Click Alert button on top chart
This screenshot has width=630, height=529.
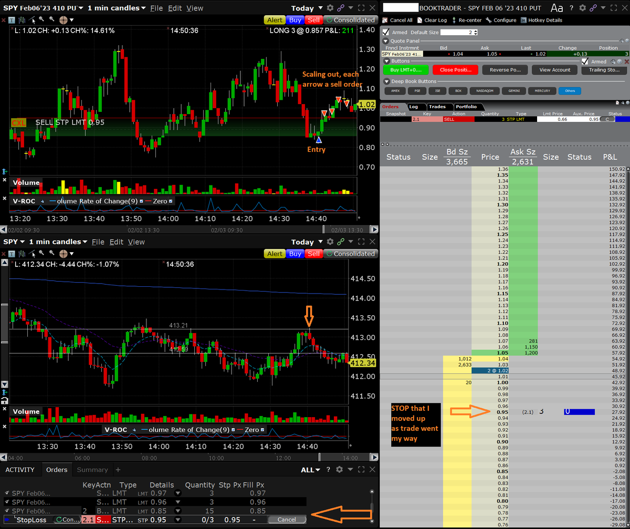tap(275, 20)
